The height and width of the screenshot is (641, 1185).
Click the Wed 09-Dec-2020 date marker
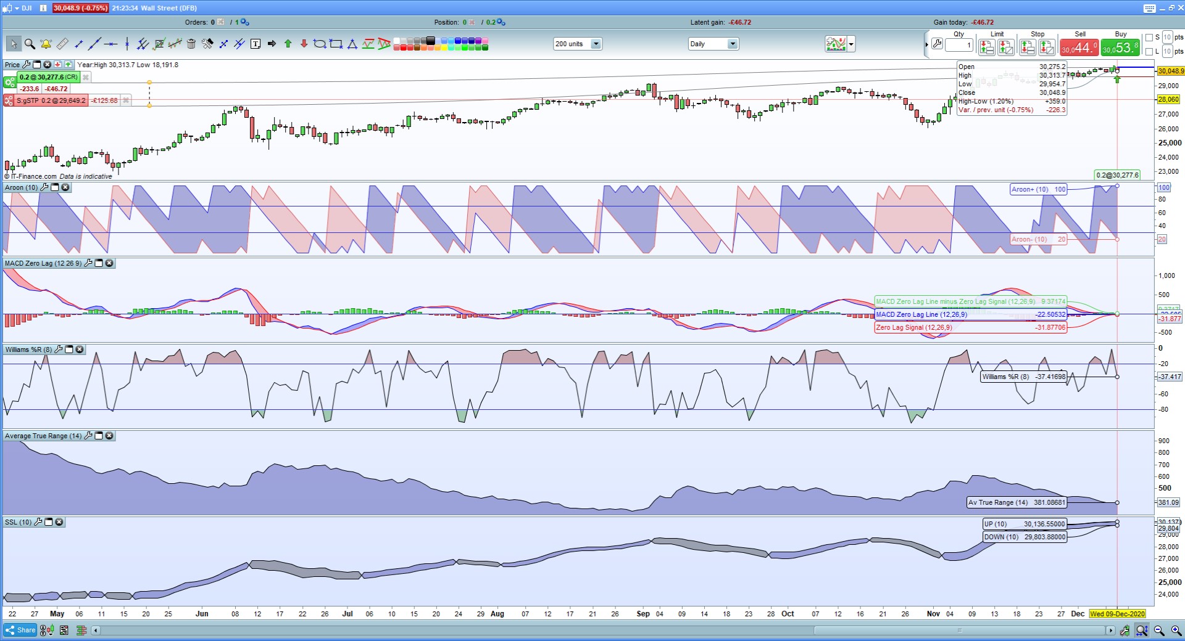coord(1117,614)
